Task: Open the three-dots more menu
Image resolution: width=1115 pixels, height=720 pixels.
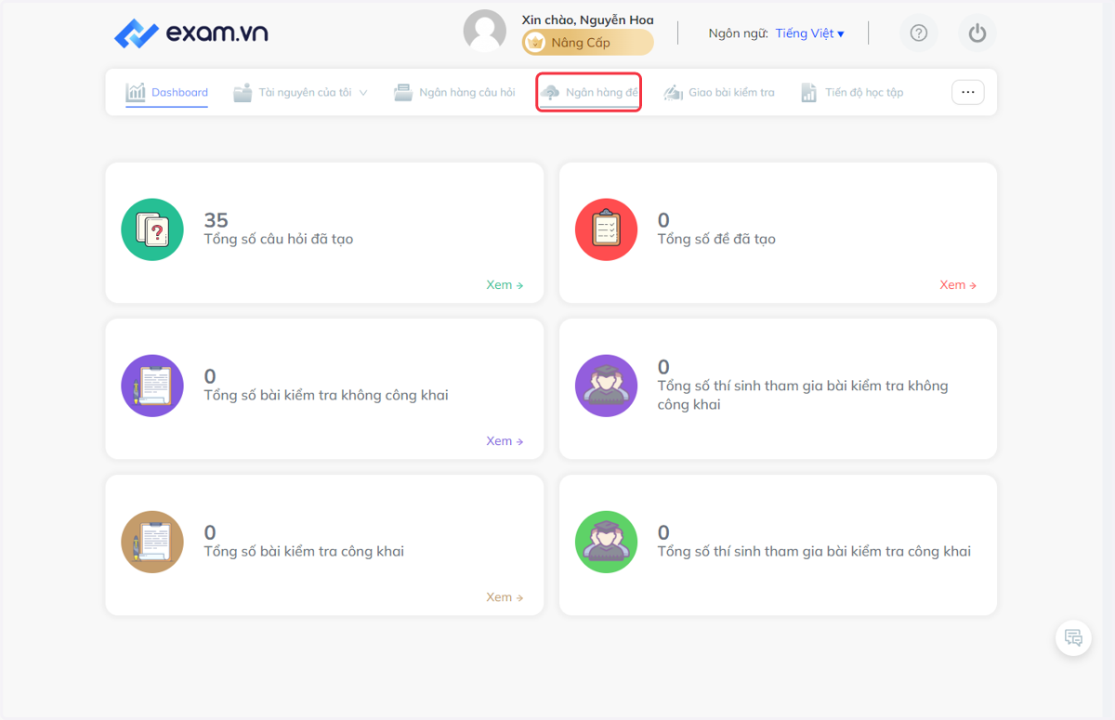Action: tap(967, 92)
